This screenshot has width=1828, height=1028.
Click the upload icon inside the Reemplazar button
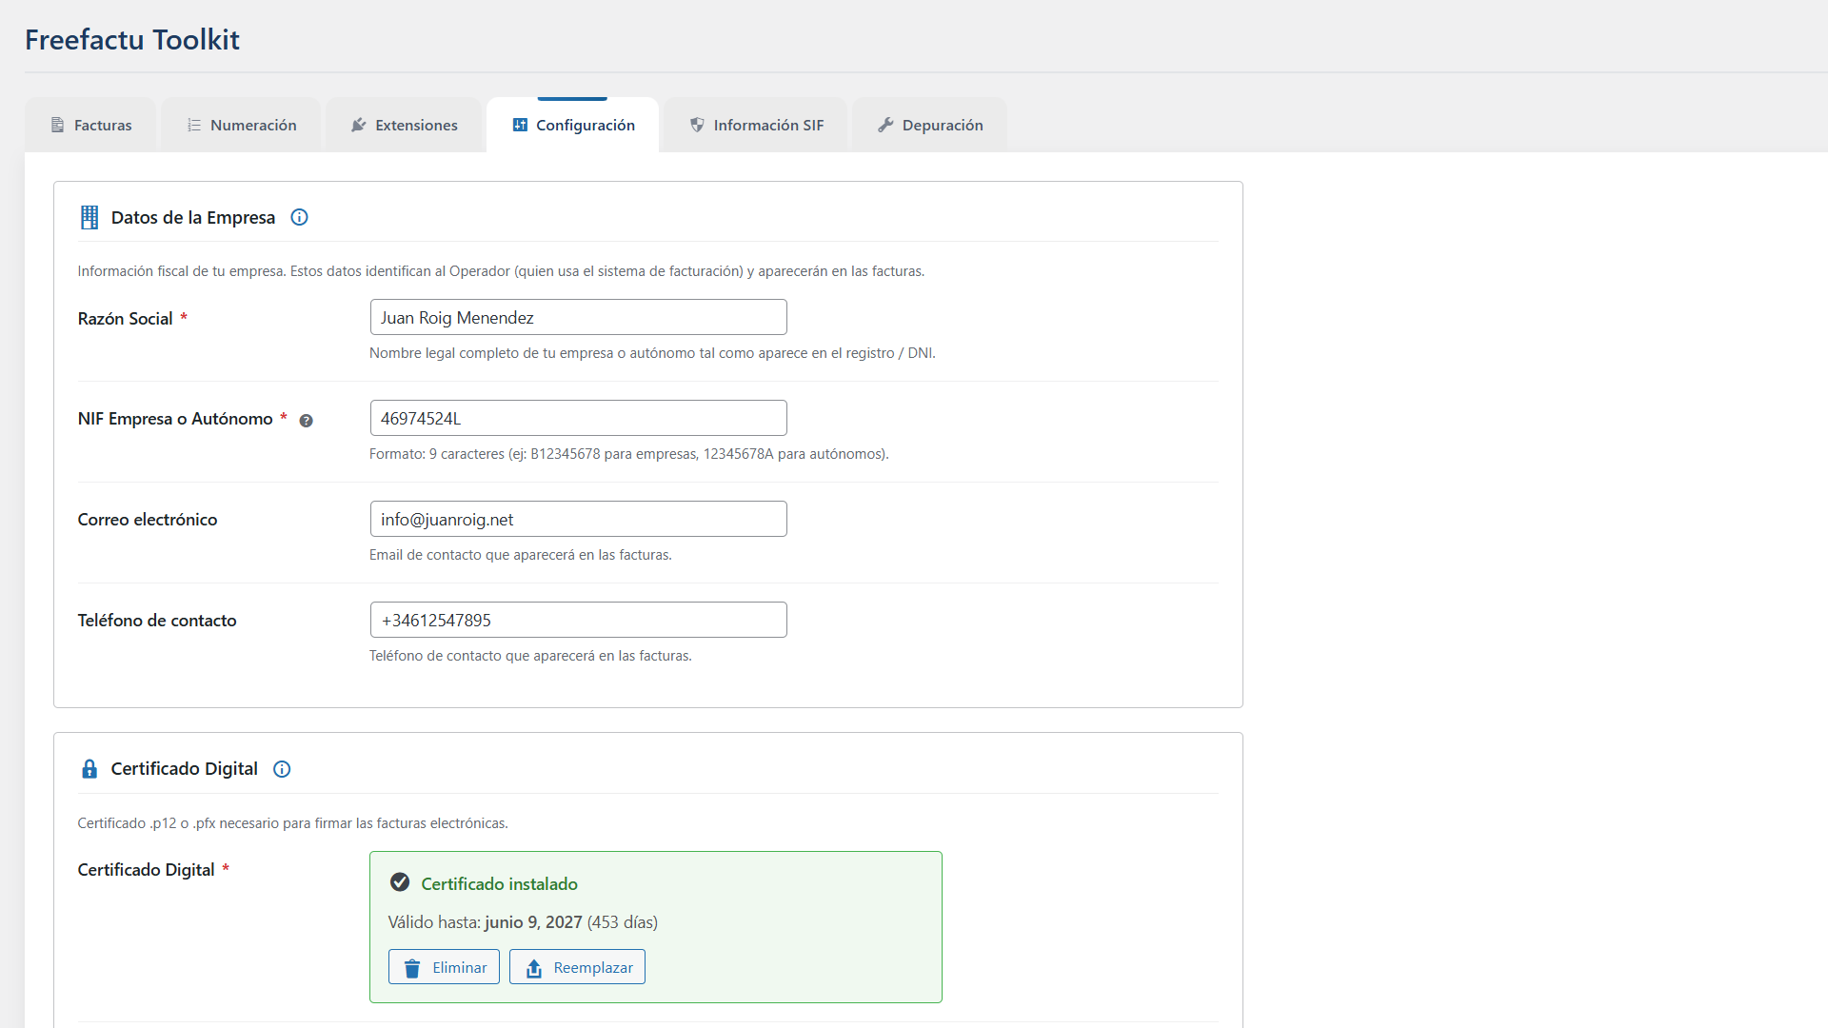point(534,967)
